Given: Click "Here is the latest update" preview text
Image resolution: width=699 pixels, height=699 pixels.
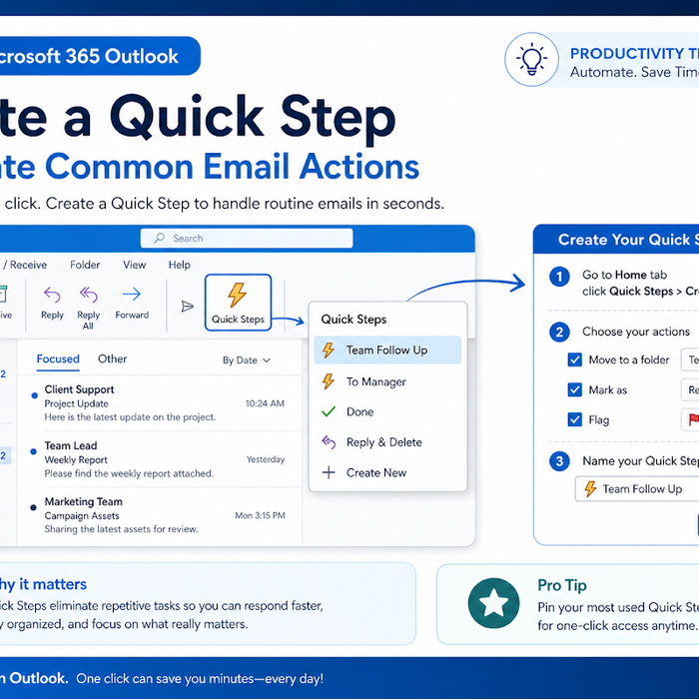Looking at the screenshot, I should pyautogui.click(x=130, y=417).
